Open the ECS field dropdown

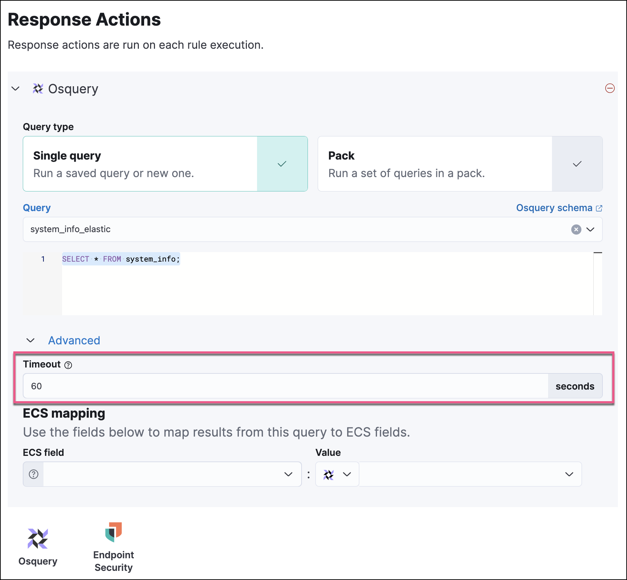click(x=289, y=474)
